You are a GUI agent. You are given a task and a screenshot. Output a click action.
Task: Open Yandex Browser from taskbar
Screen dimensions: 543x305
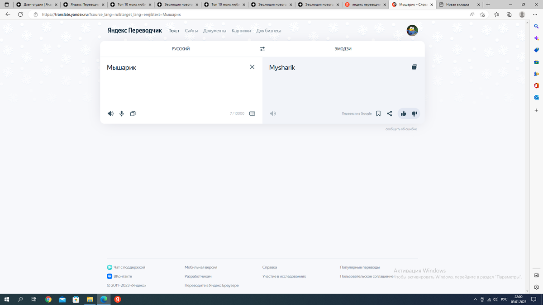click(117, 299)
